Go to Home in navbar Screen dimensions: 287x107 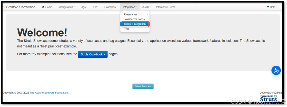pos(47,7)
